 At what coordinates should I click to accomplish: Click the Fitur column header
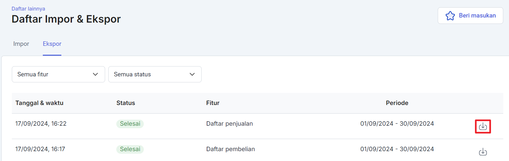[x=213, y=103]
